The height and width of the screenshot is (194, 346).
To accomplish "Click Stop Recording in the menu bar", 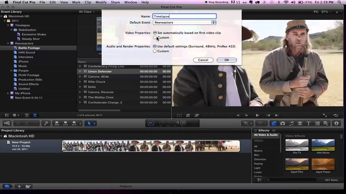I will tap(216, 2).
